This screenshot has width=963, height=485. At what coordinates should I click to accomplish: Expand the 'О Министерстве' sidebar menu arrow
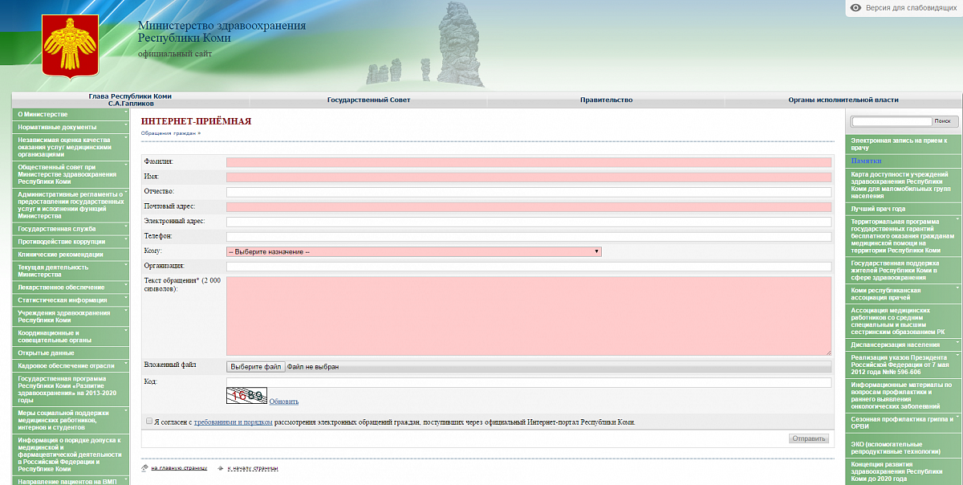(126, 112)
